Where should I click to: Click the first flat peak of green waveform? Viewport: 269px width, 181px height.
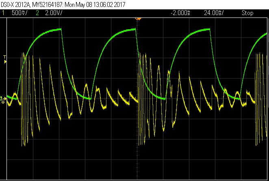click(x=53, y=30)
